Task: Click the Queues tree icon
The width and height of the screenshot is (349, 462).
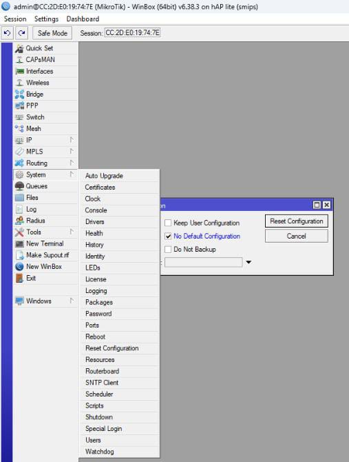Action: coord(19,186)
